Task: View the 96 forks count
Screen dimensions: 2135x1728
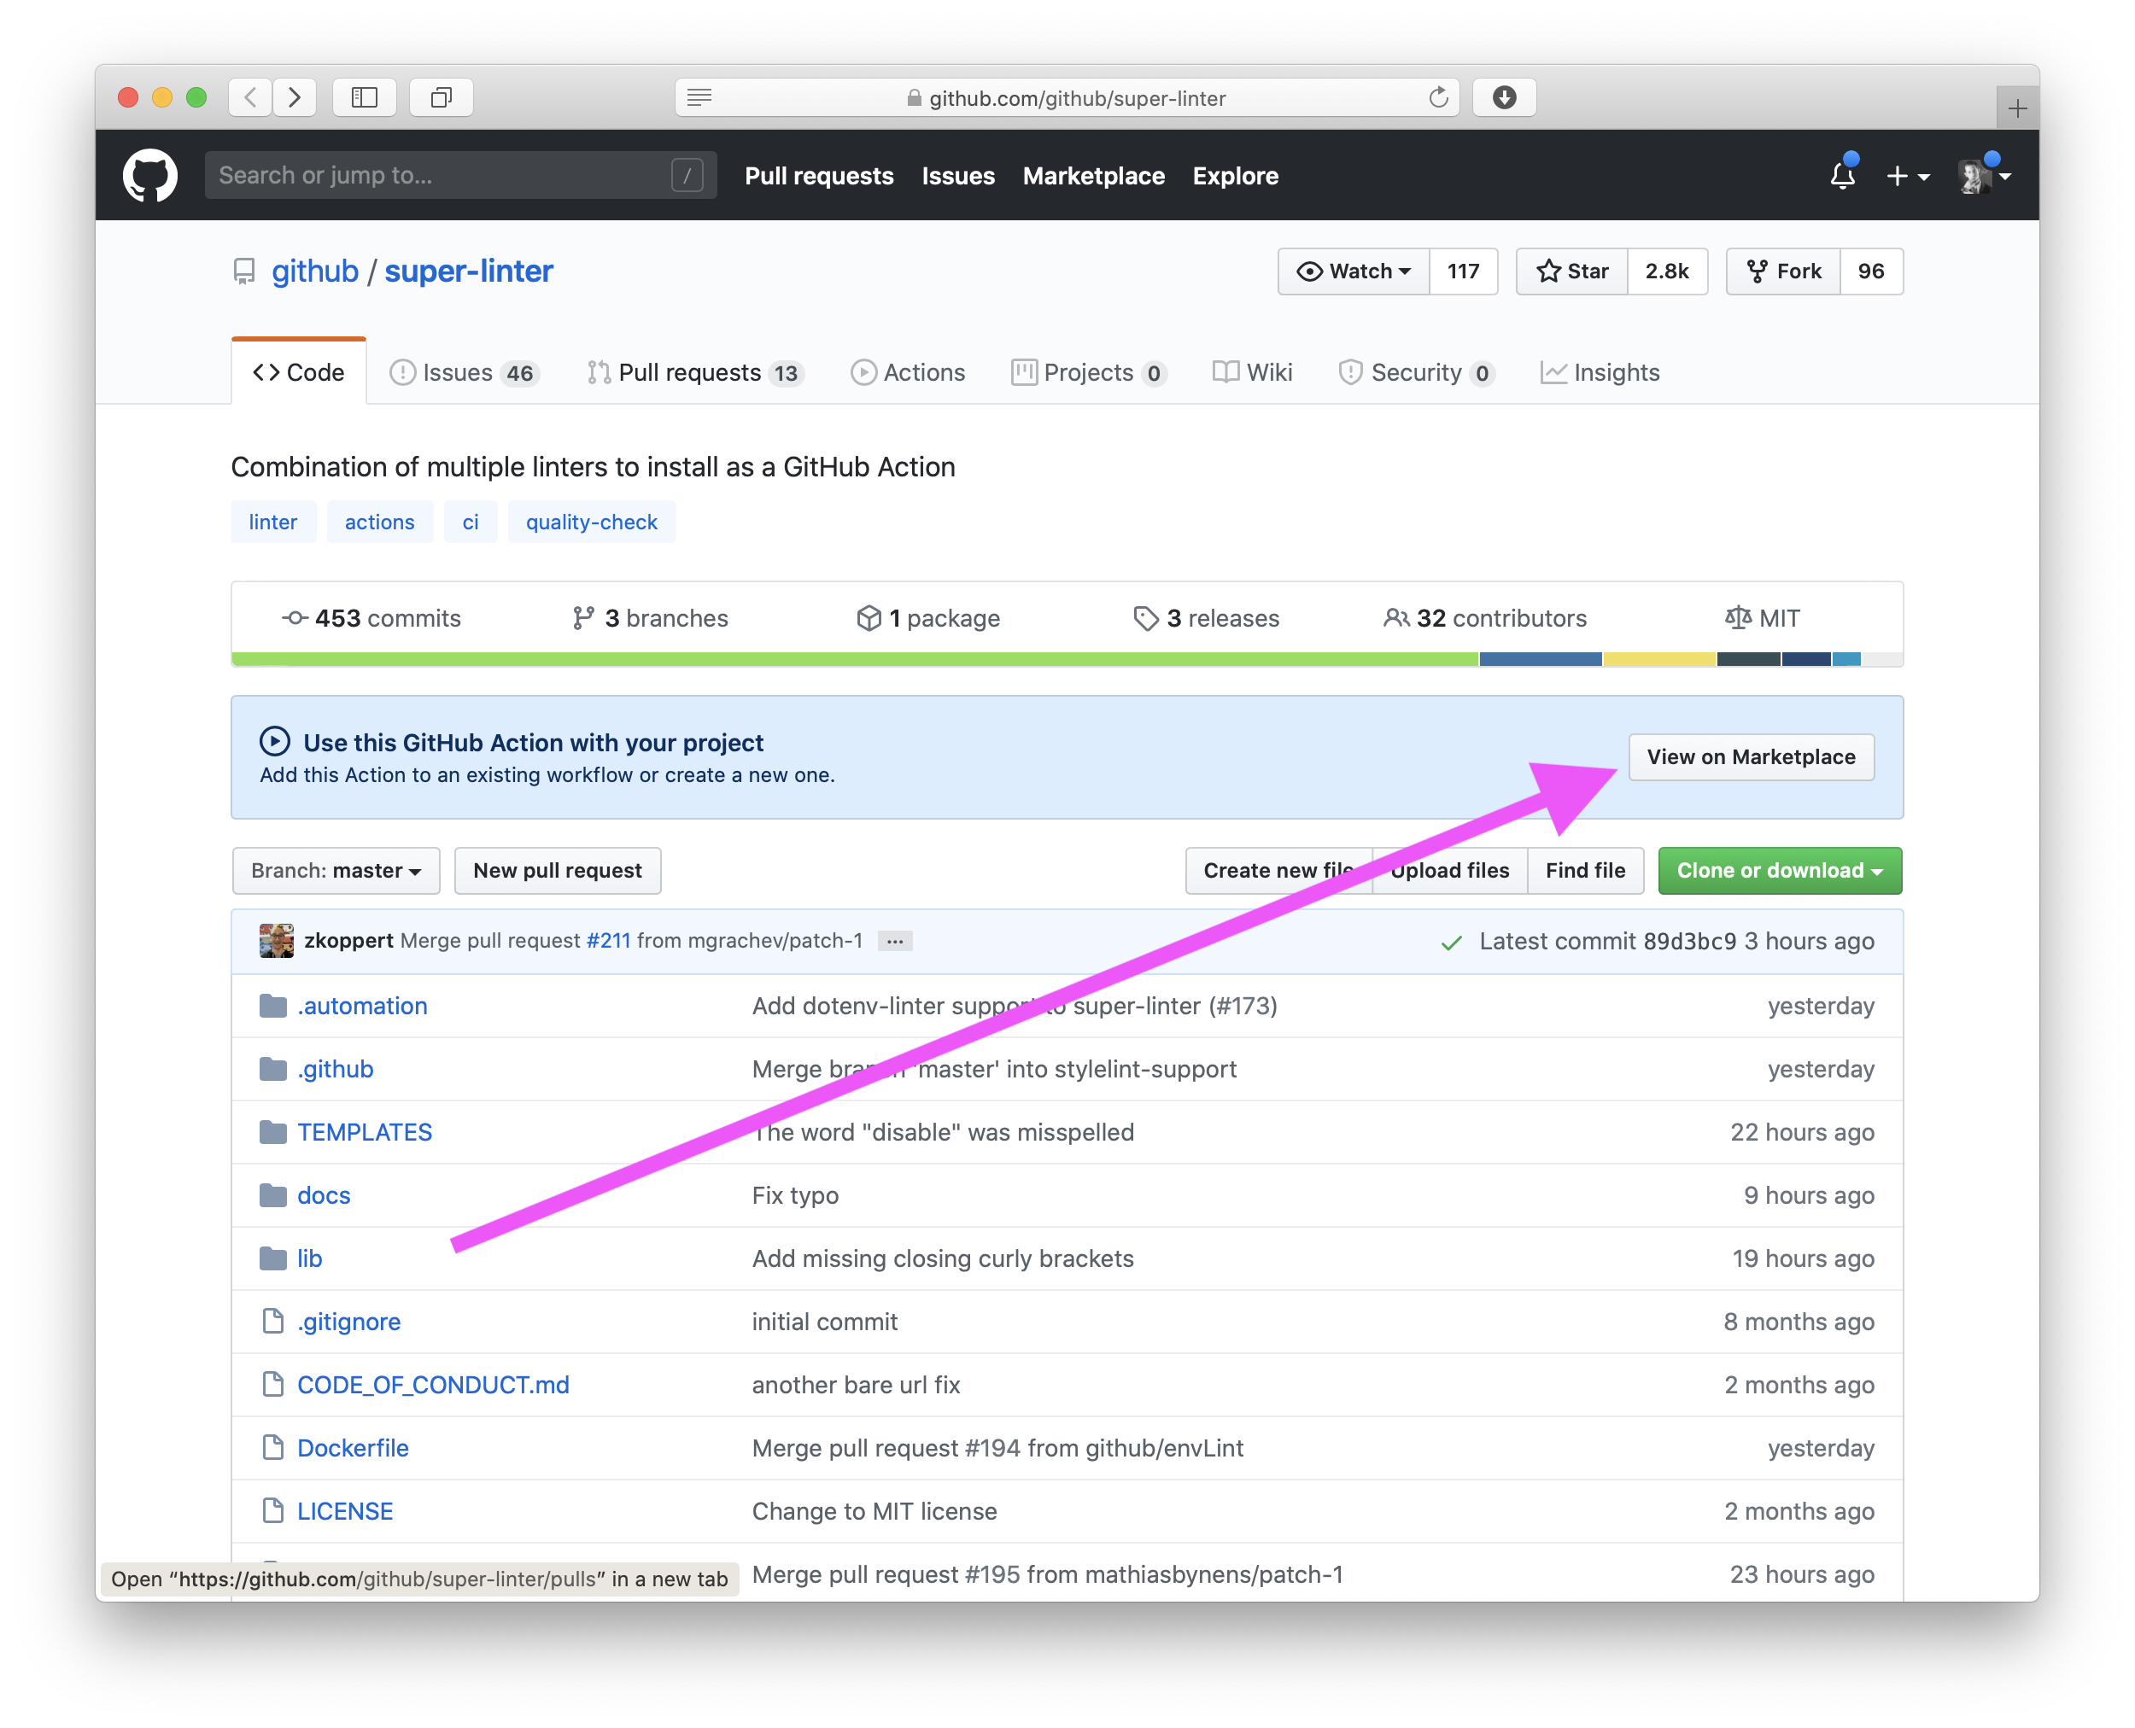Action: pyautogui.click(x=1871, y=271)
